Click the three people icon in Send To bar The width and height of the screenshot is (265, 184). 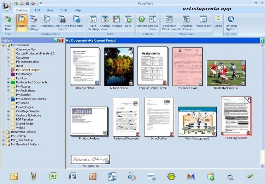191,176
